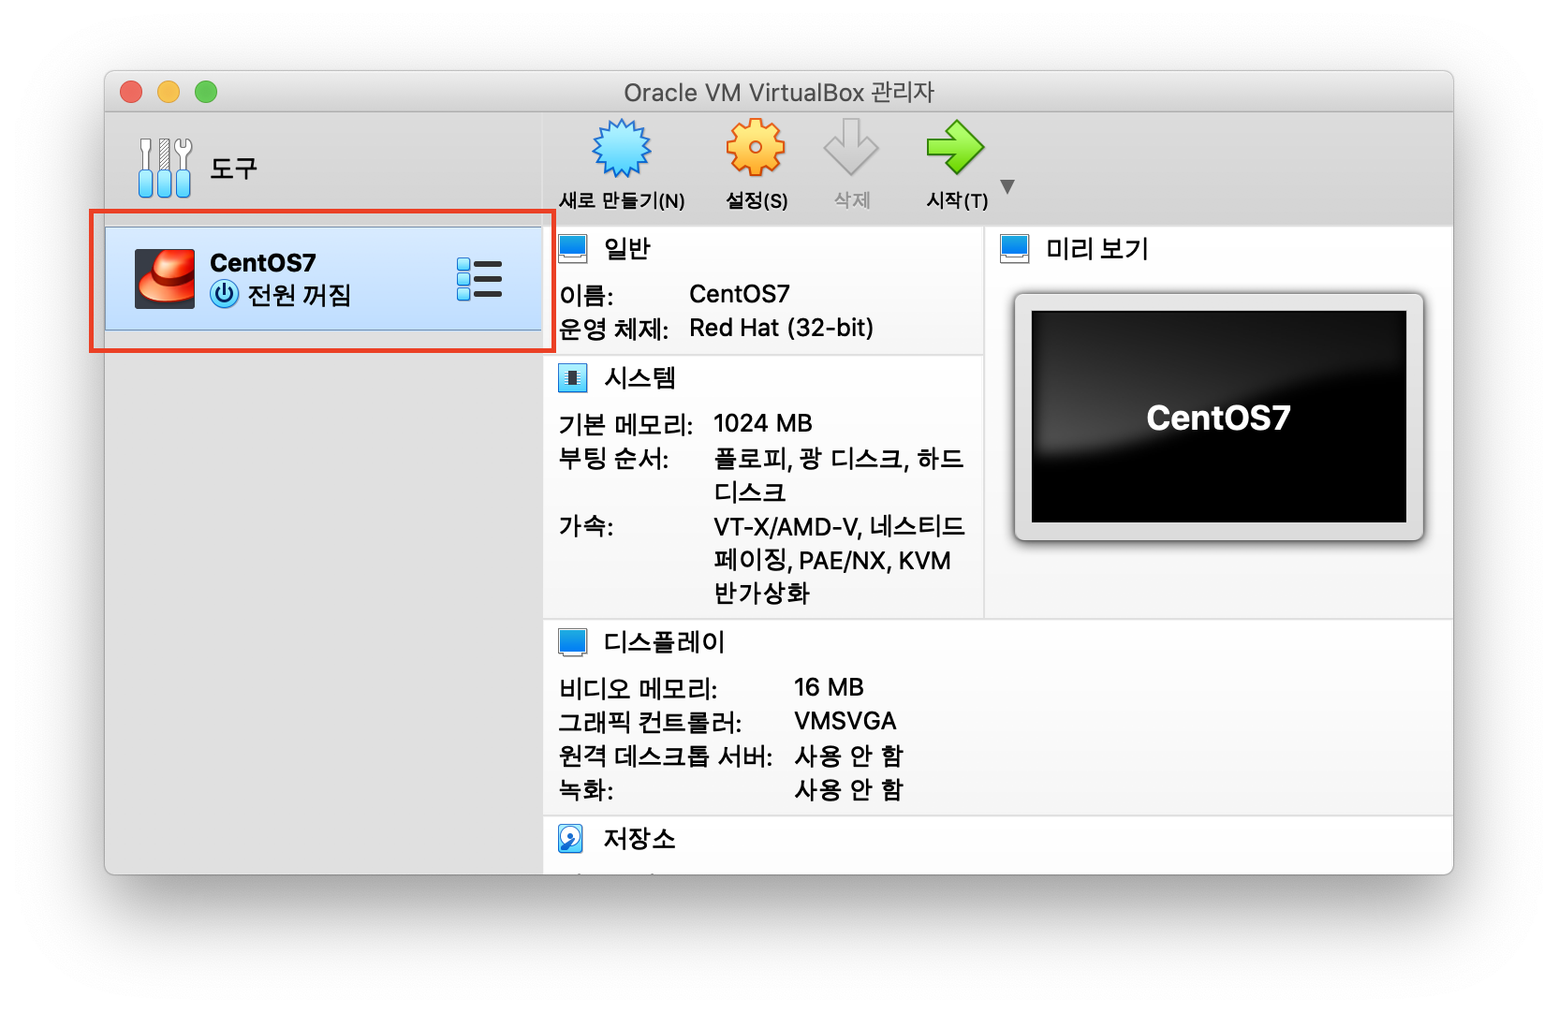
Task: Click the CentOS7 preview thumbnail
Action: tap(1219, 417)
